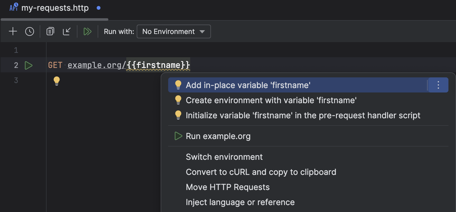
Task: Select the my-requests.http tab
Action: click(54, 8)
